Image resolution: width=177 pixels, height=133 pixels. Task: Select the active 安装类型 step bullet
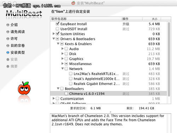point(8,52)
